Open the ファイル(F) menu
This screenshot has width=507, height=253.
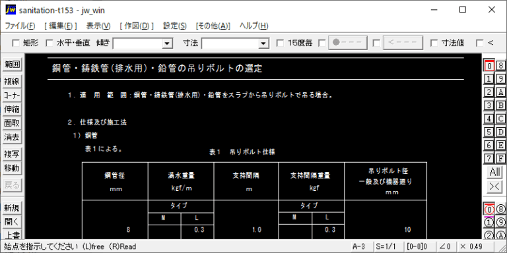click(20, 26)
